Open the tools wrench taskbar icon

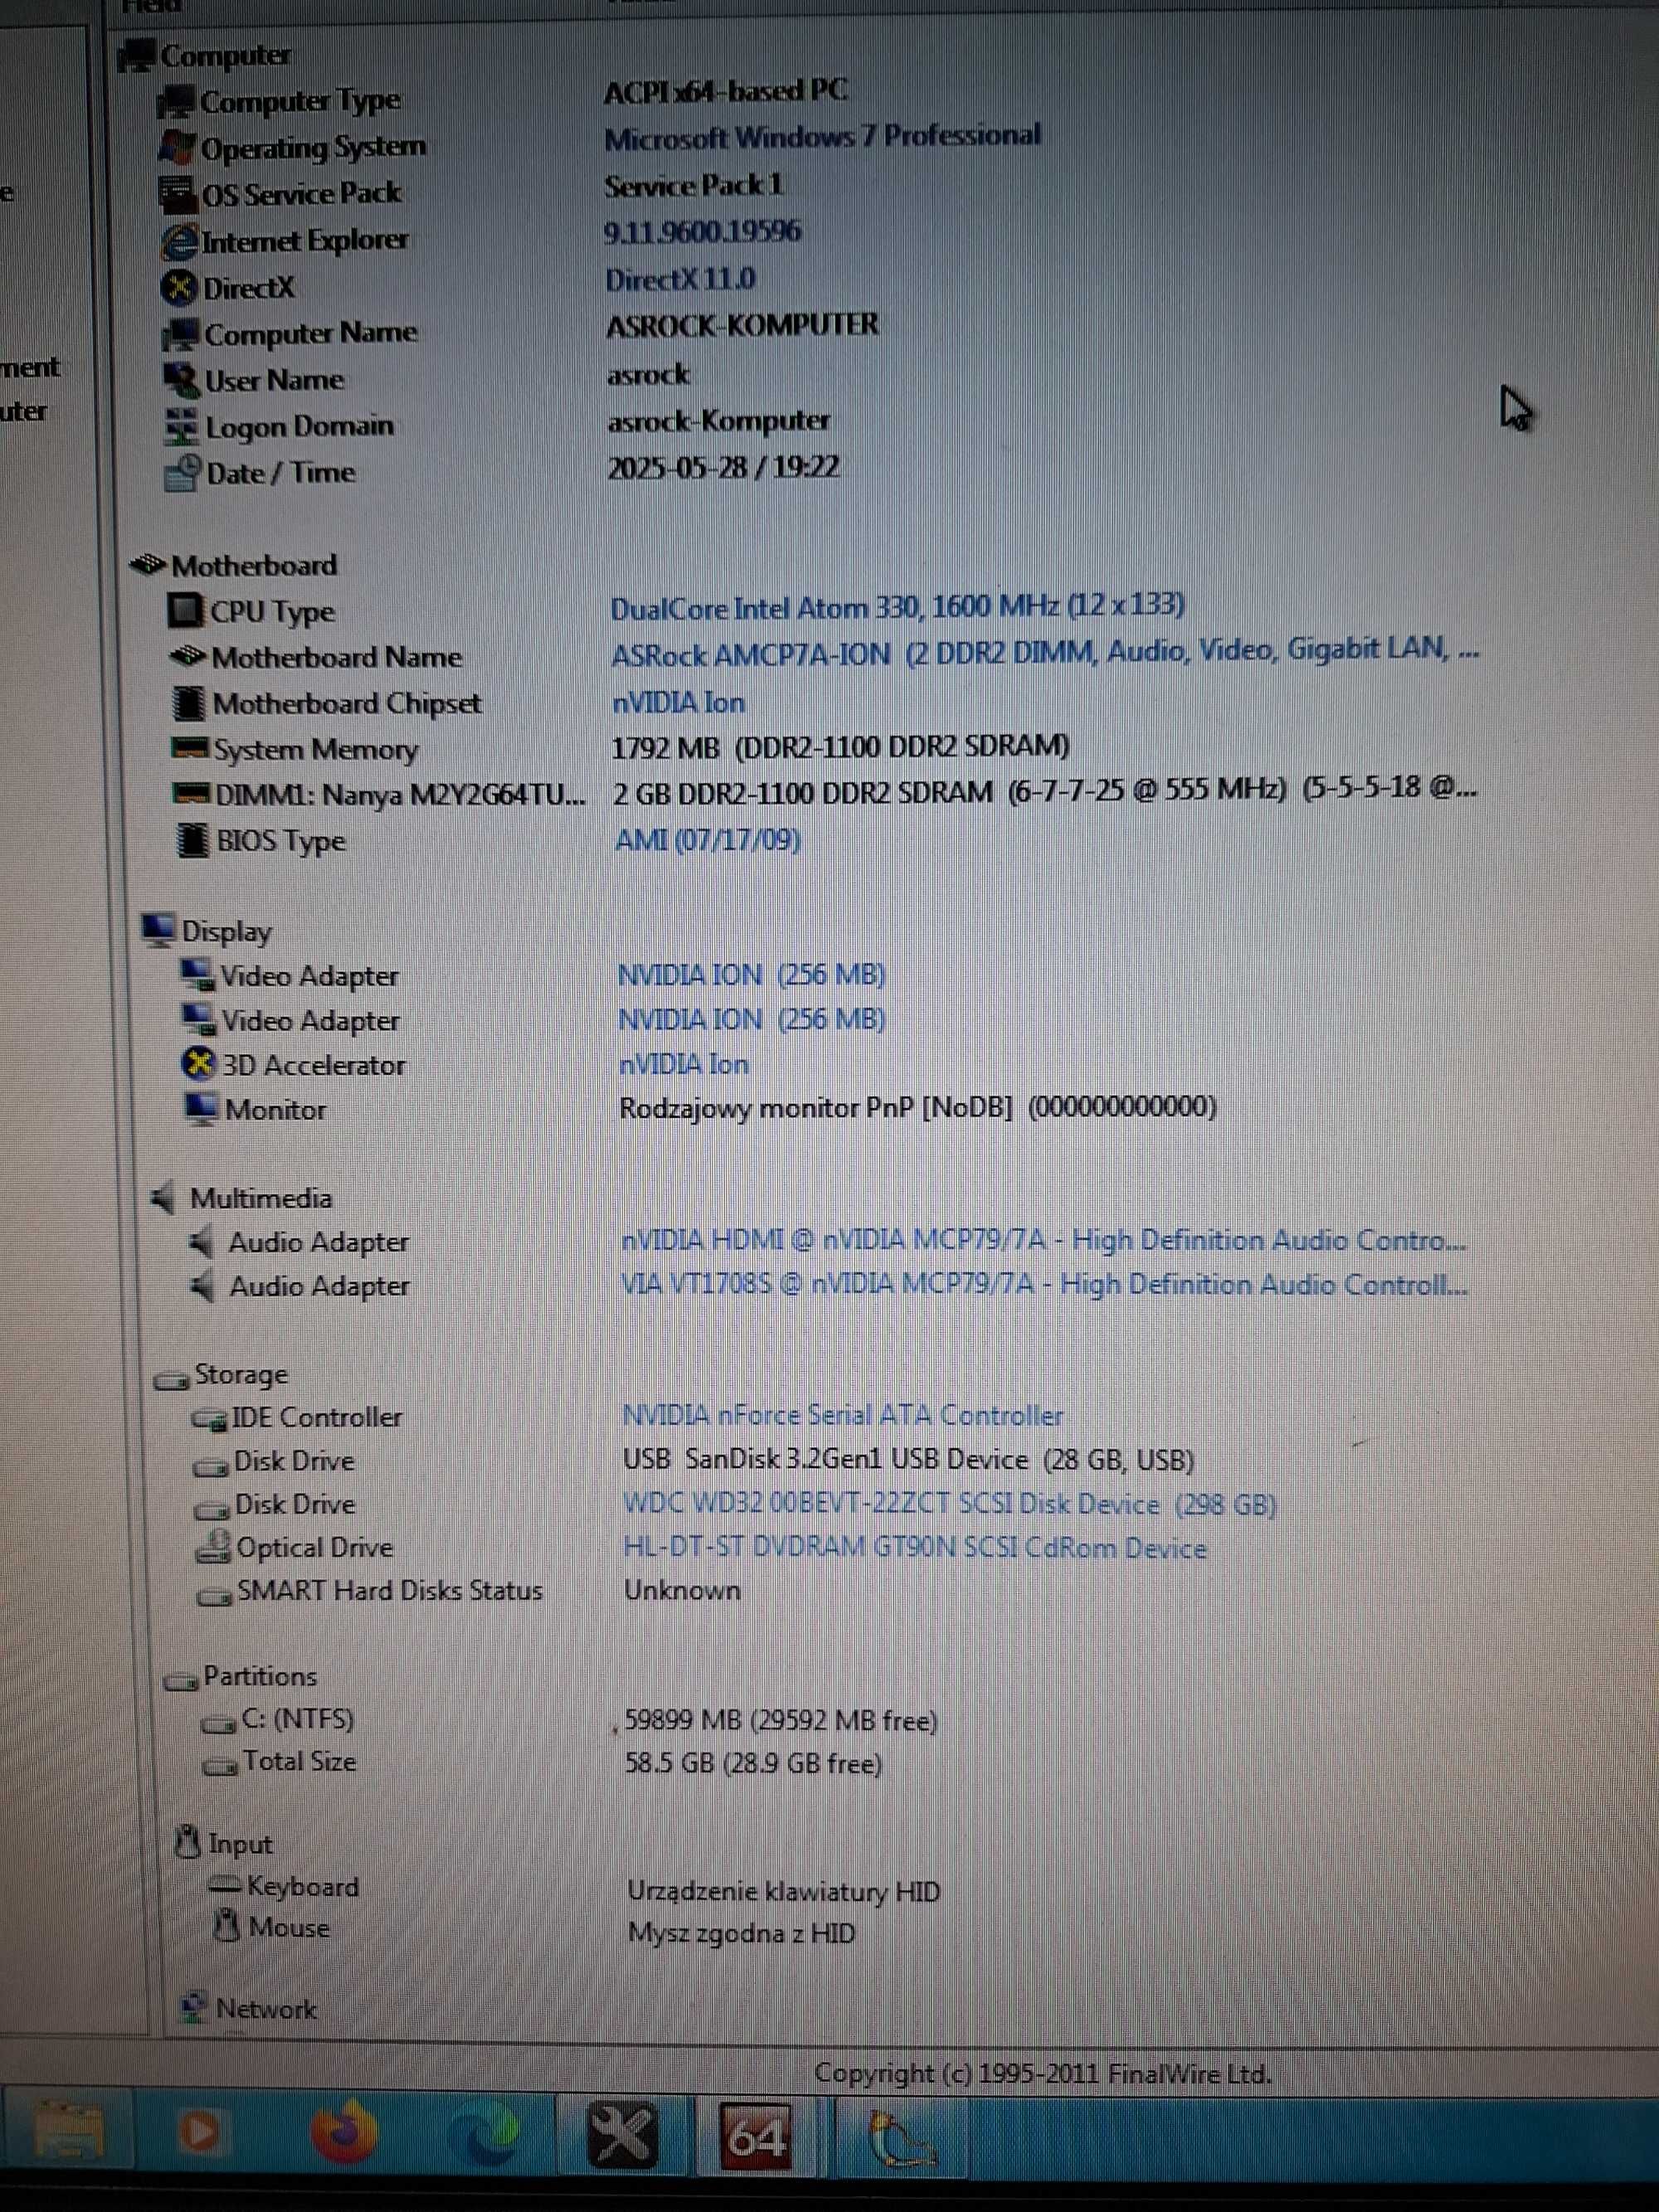coord(621,2135)
